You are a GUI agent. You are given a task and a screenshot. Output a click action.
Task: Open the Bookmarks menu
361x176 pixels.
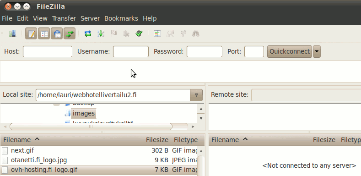pos(121,18)
